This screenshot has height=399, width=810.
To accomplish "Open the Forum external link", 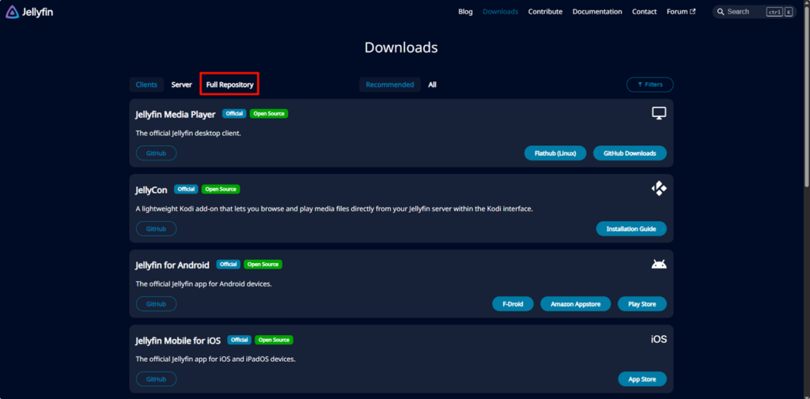I will point(680,12).
